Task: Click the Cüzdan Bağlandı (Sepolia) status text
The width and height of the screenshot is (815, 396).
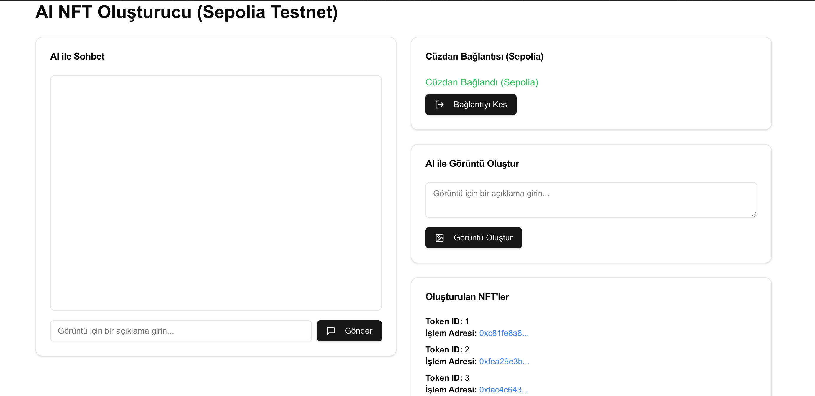Action: [x=482, y=82]
